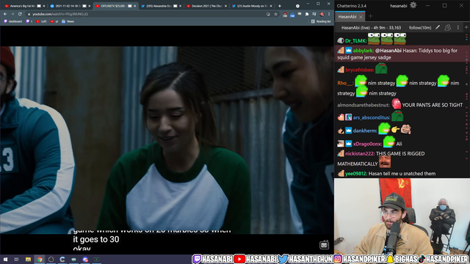Click the Chatterino scrollbar highlights strip
Screen dimensions: 470x264
467,105
